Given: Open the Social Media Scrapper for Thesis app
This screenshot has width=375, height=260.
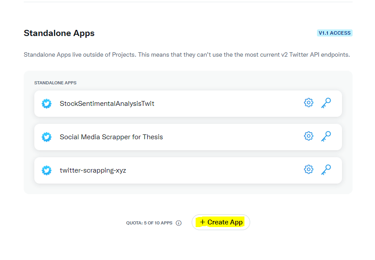Looking at the screenshot, I should point(111,137).
